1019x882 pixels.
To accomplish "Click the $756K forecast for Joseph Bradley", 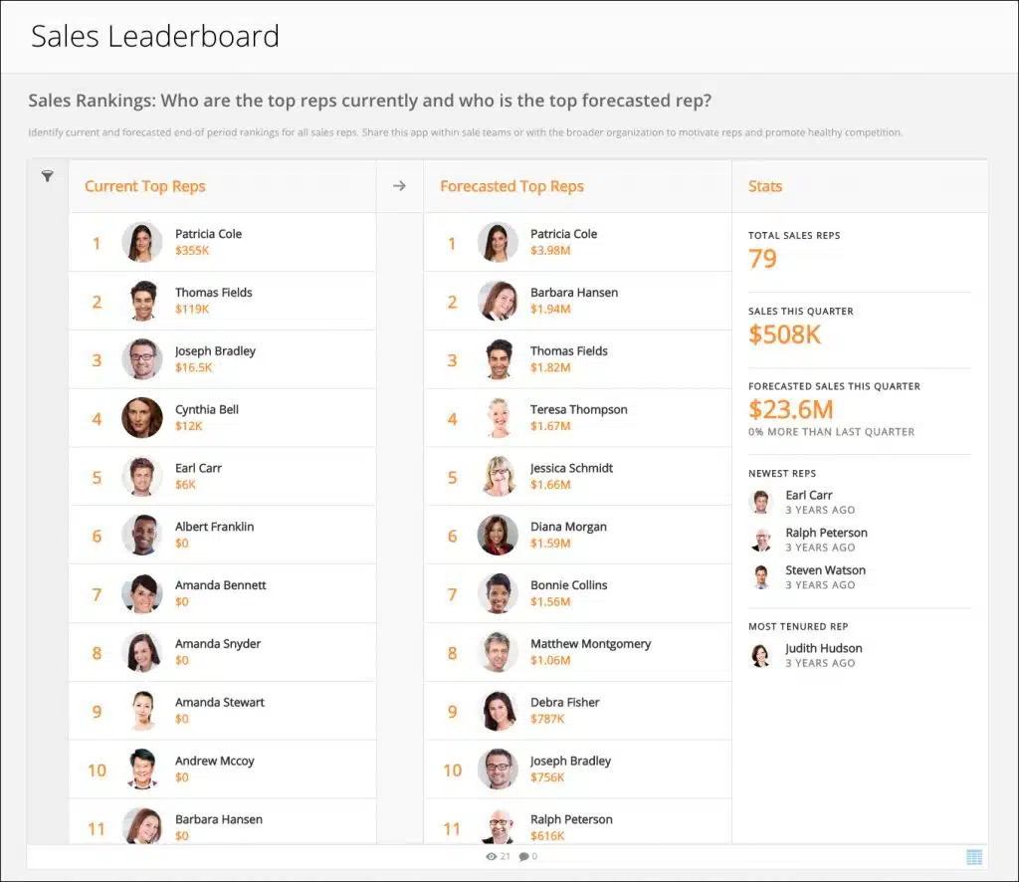I will pyautogui.click(x=547, y=776).
